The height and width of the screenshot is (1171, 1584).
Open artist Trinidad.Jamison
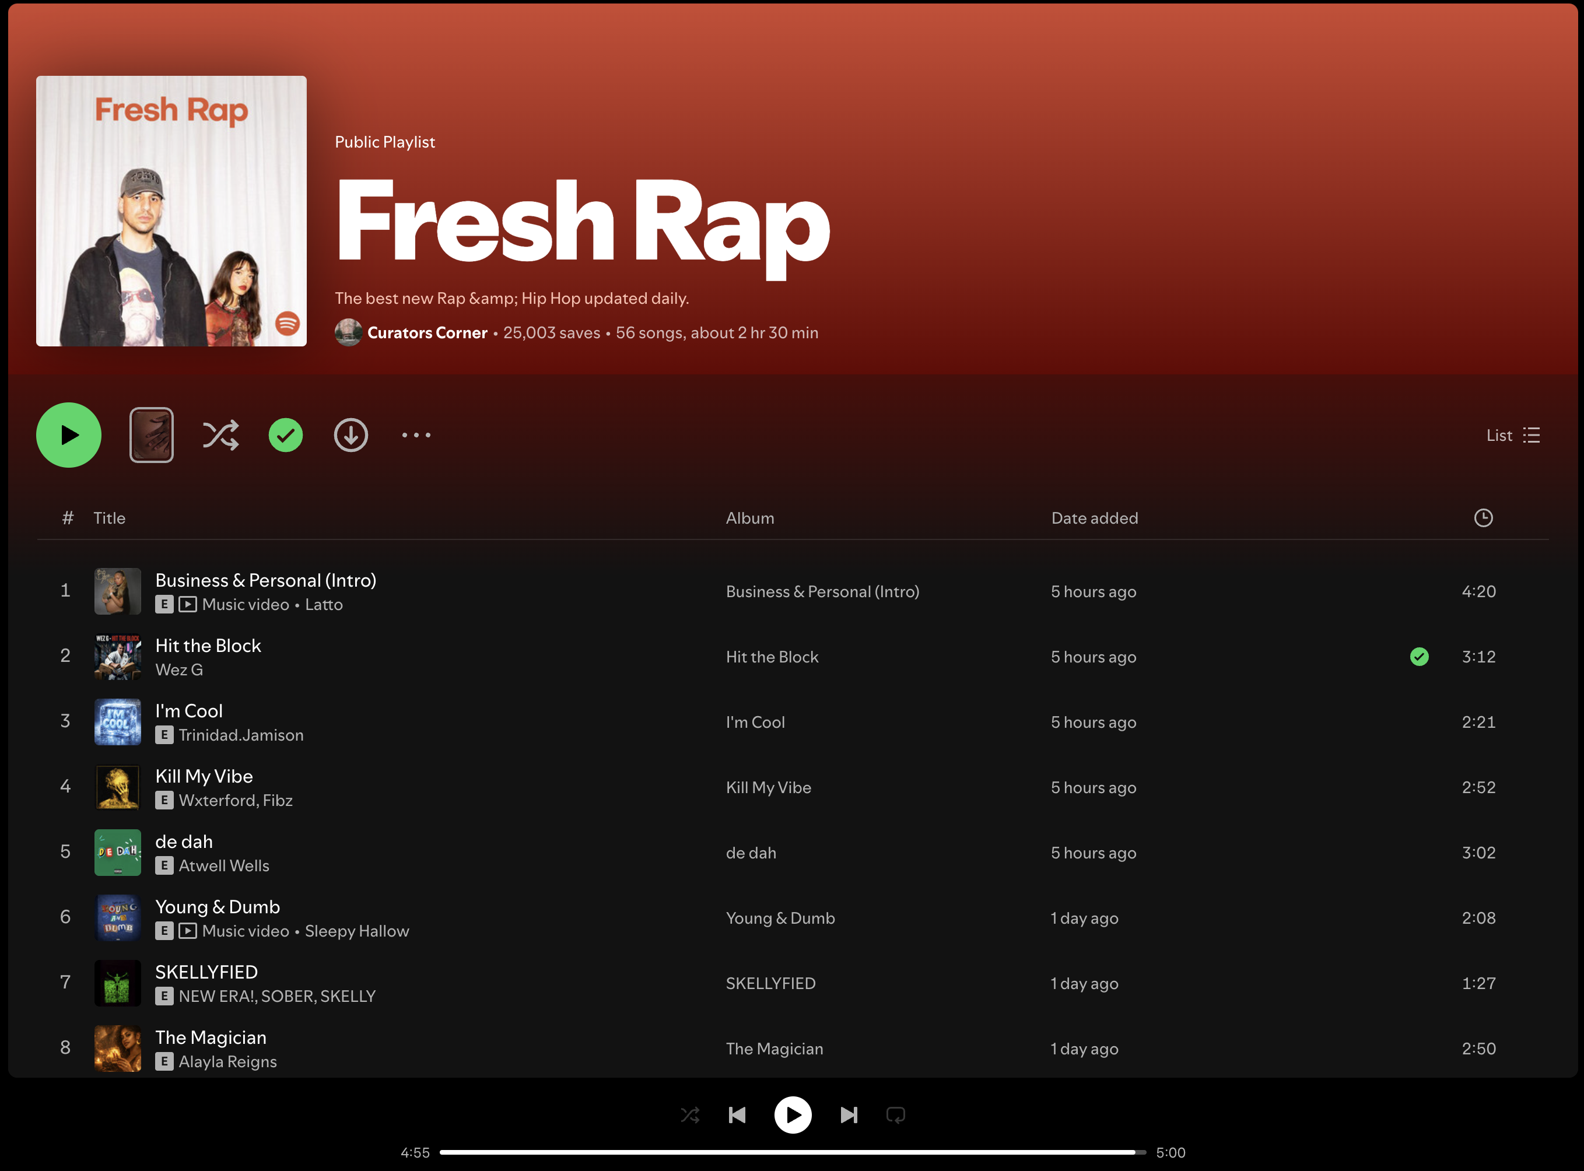(x=241, y=735)
